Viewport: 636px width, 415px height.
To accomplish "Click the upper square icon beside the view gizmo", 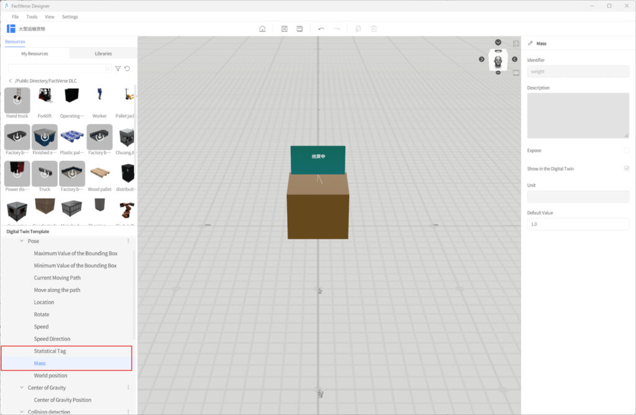I will coord(516,43).
